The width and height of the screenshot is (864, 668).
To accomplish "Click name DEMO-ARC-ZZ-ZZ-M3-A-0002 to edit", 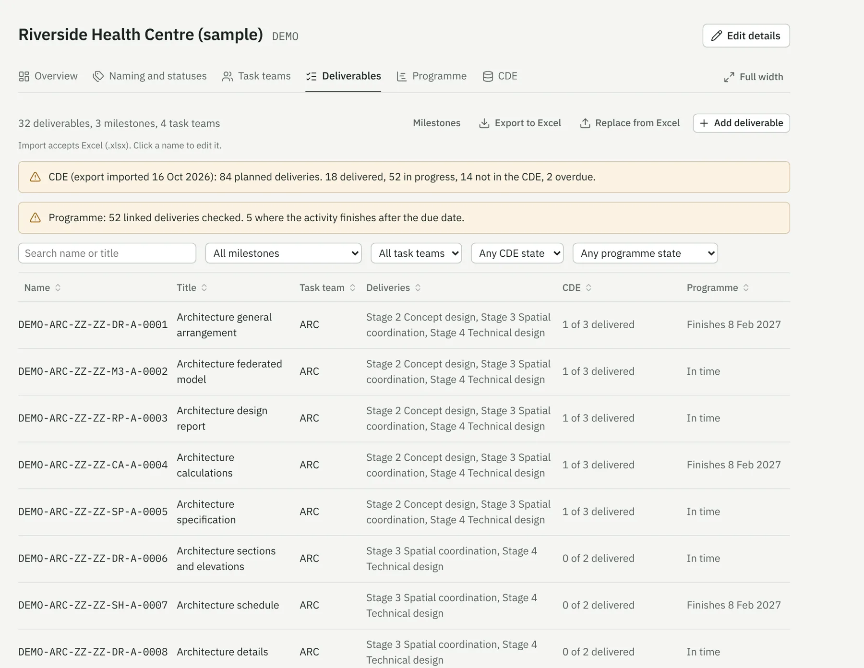I will point(93,371).
